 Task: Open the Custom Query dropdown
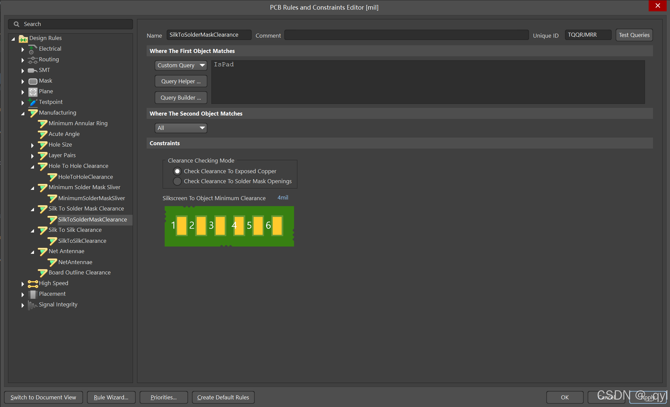181,65
